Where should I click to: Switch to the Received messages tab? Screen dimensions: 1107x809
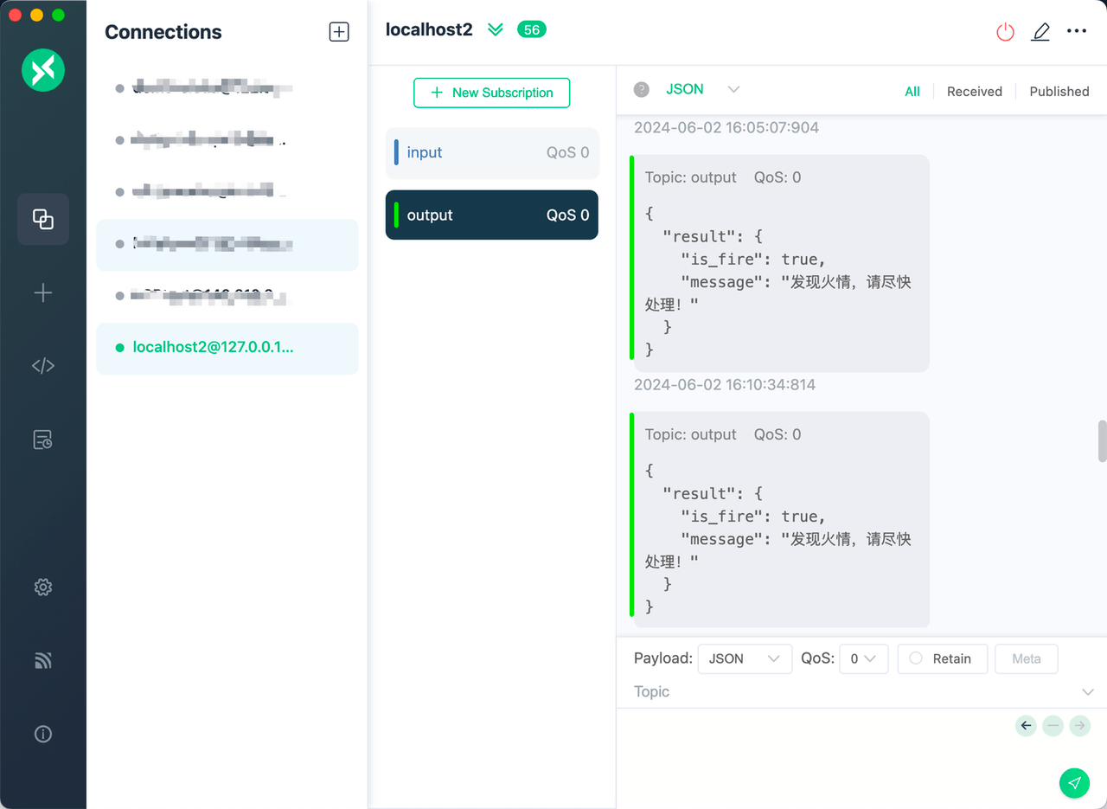[974, 92]
